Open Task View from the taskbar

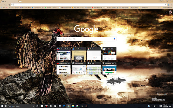[38, 106]
